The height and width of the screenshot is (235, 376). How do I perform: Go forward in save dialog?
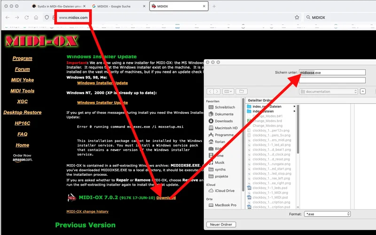217,91
